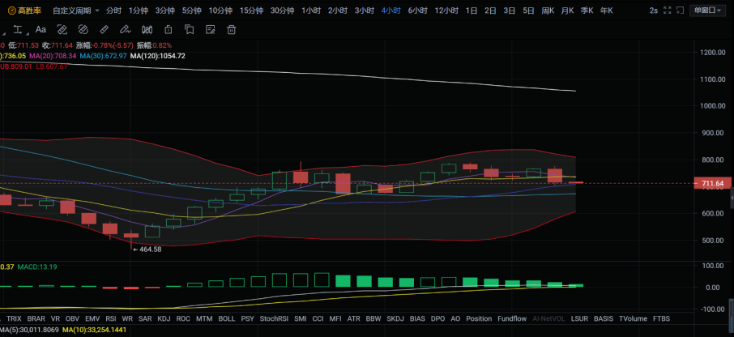Show the Fundflow indicator
734x337 pixels.
click(x=512, y=318)
